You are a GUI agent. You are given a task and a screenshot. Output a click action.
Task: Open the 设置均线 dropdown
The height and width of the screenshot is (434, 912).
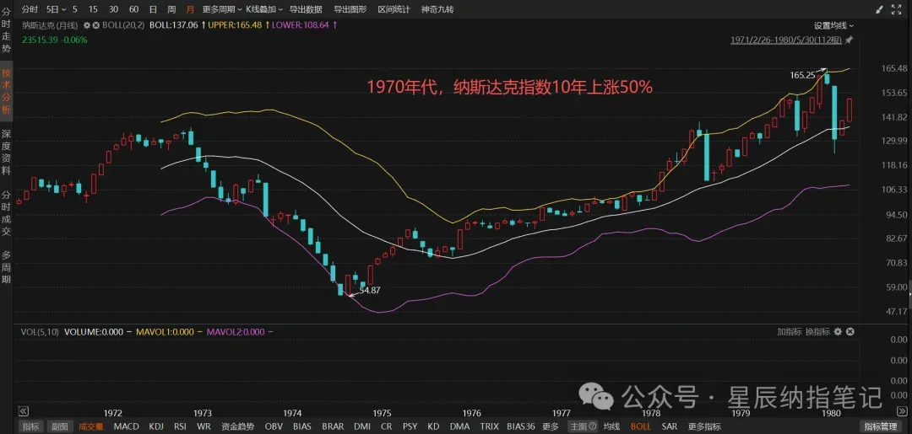point(834,25)
